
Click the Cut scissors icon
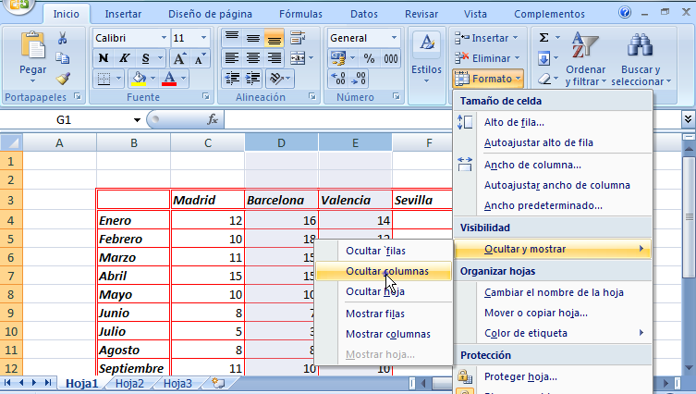click(63, 38)
